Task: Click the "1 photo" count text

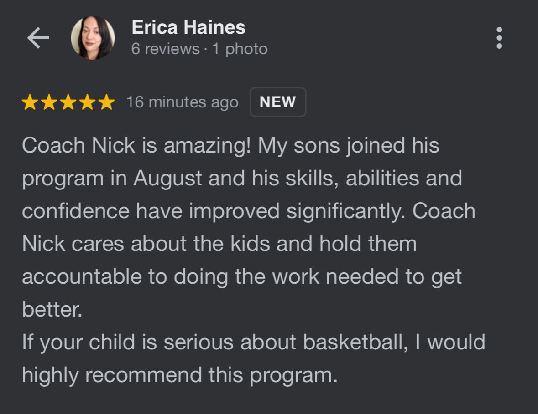Action: [x=240, y=49]
